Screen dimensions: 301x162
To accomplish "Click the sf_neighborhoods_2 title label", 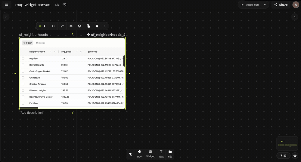I will [x=108, y=35].
